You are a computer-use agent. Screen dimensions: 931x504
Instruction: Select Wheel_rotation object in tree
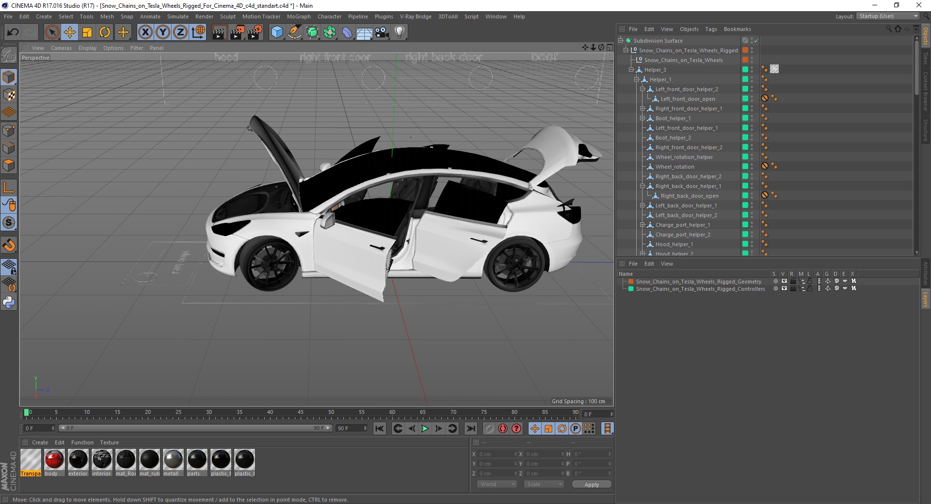[x=674, y=167]
